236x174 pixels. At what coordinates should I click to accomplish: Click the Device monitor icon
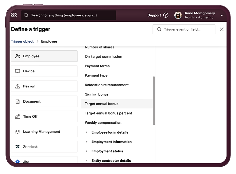tap(17, 71)
